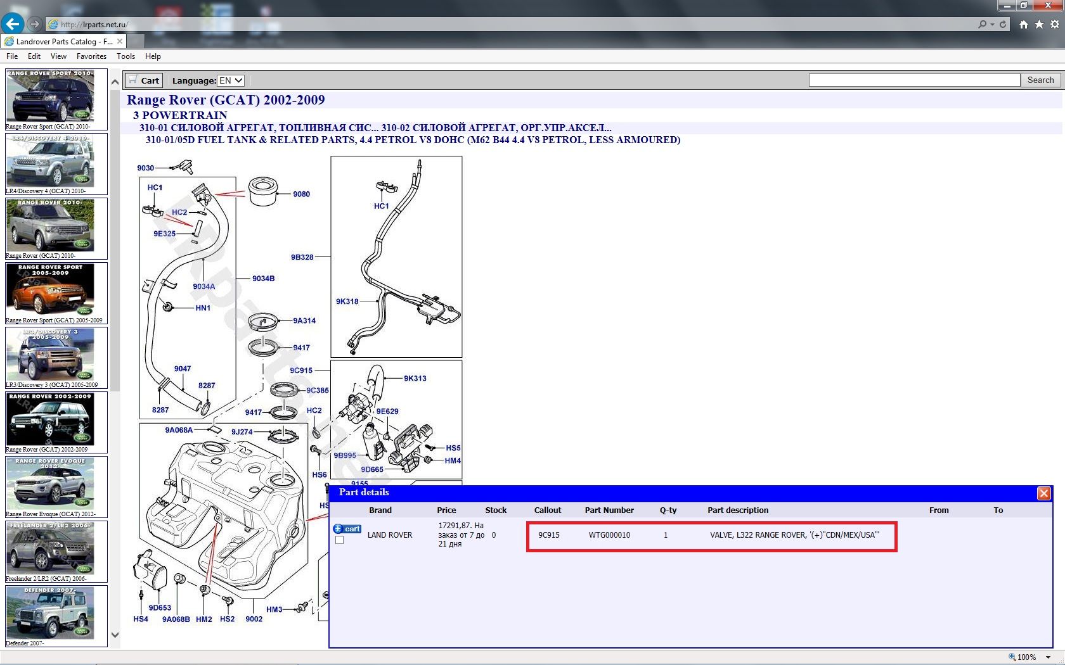The width and height of the screenshot is (1065, 665).
Task: Click callout 9B328 in the diagram
Action: (x=302, y=257)
